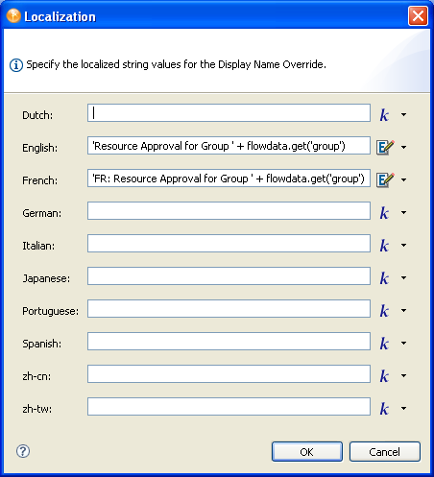Dismiss dialog with Cancel button
This screenshot has width=434, height=477.
pos(385,452)
